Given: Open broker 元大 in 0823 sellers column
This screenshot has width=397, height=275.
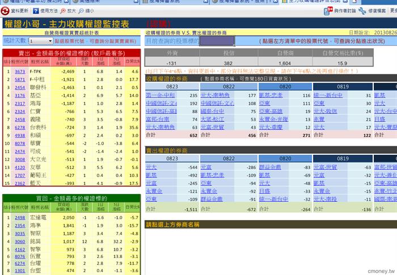Looking at the screenshot, I should click(151, 167).
